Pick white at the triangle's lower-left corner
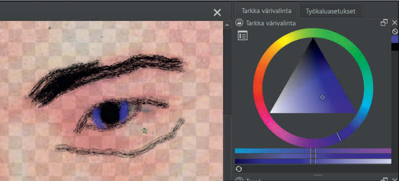Image resolution: width=399 pixels, height=181 pixels. (x=272, y=112)
